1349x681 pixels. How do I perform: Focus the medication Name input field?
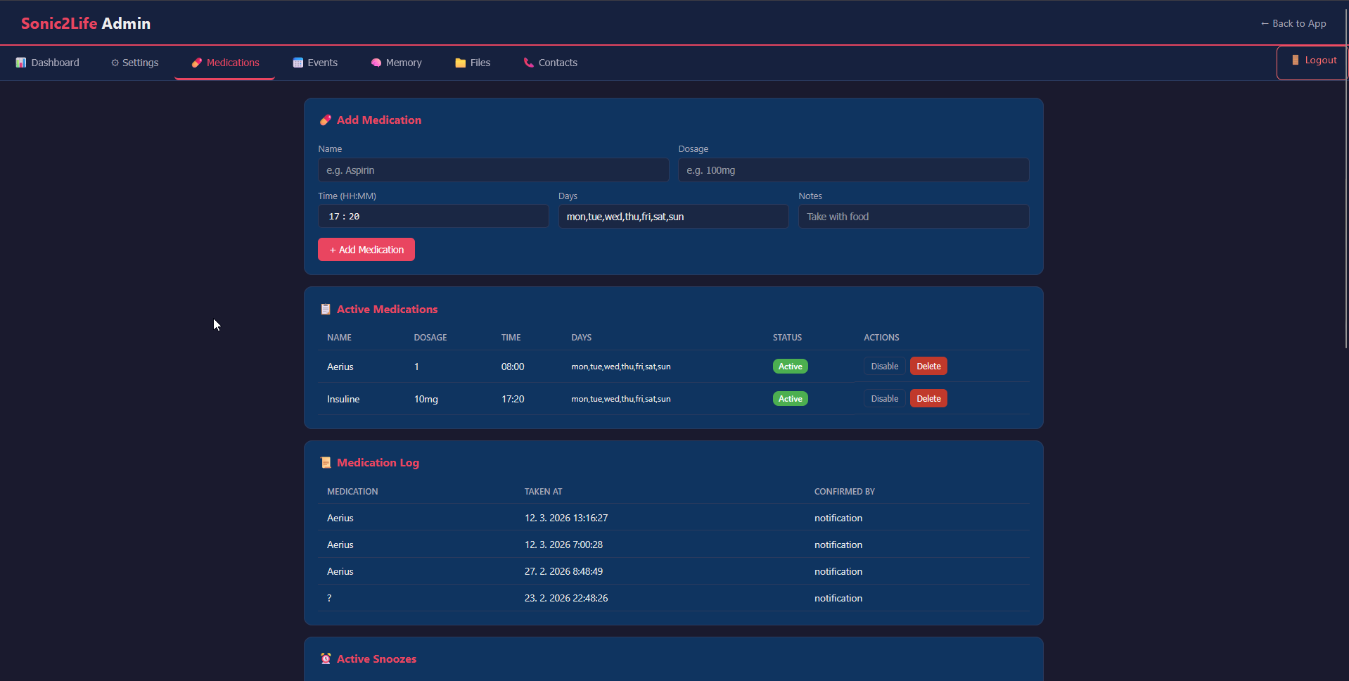pyautogui.click(x=493, y=170)
